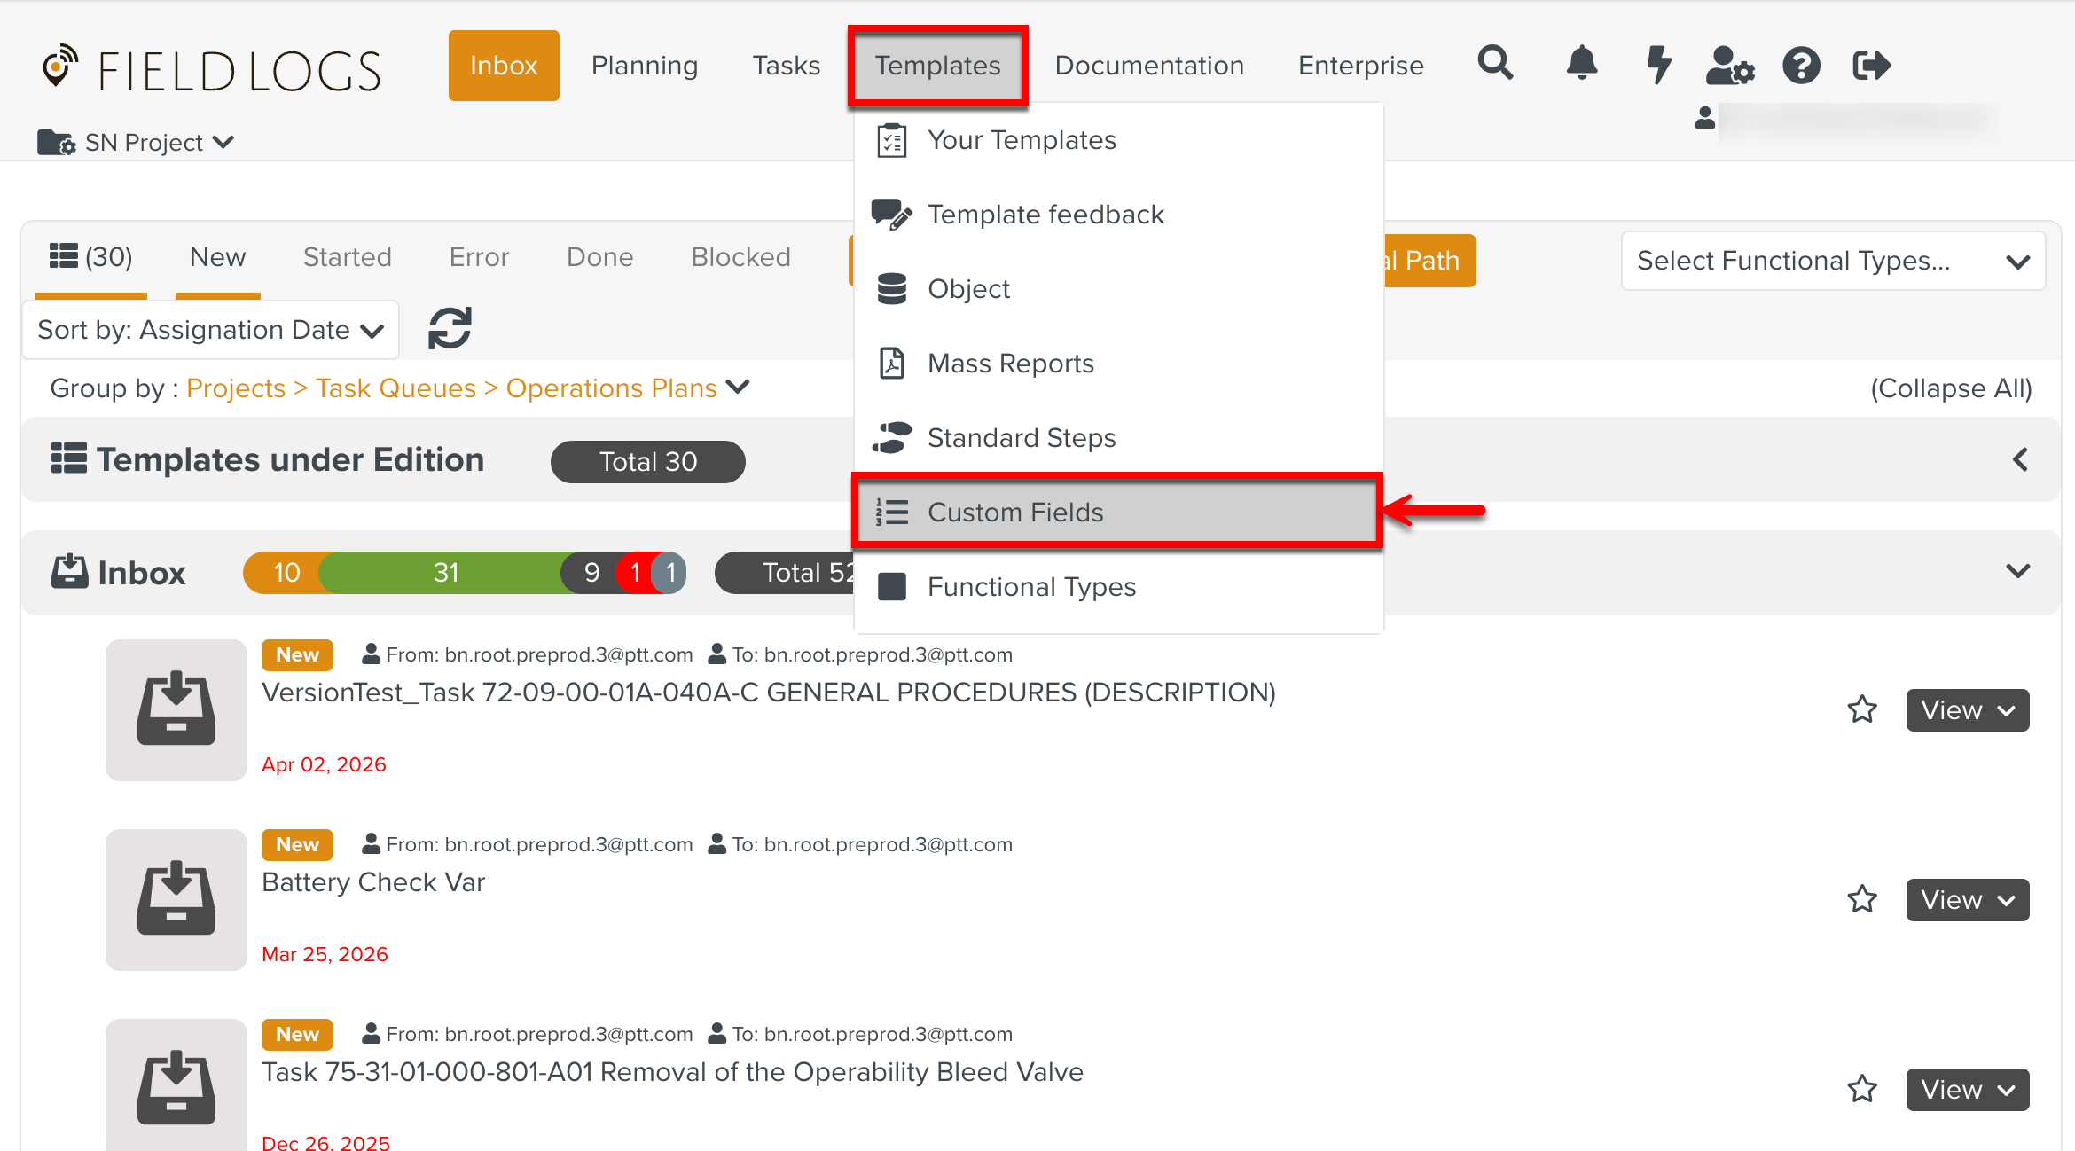Select Custom Fields from Templates menu
The width and height of the screenshot is (2075, 1151).
(x=1117, y=512)
